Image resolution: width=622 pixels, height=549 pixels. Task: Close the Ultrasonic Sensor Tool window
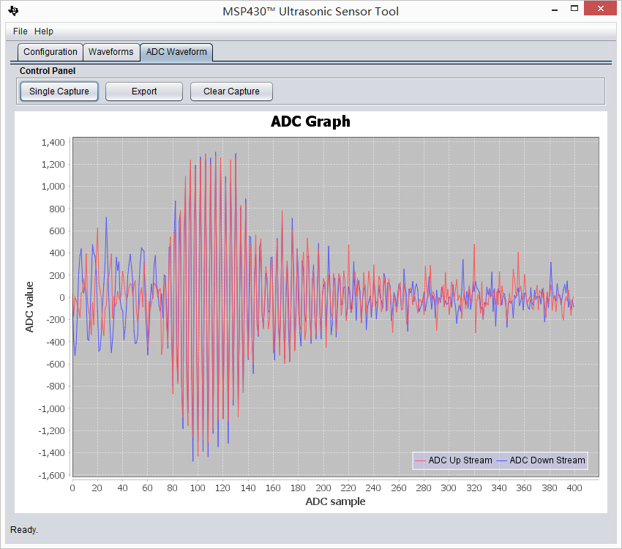[x=601, y=9]
